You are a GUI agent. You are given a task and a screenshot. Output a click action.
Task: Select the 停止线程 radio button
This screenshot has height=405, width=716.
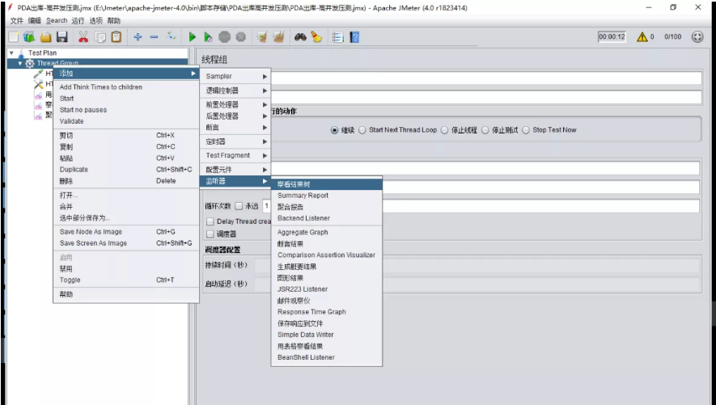coord(444,130)
